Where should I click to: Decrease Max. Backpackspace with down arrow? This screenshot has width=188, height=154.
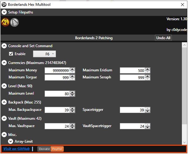(72, 111)
